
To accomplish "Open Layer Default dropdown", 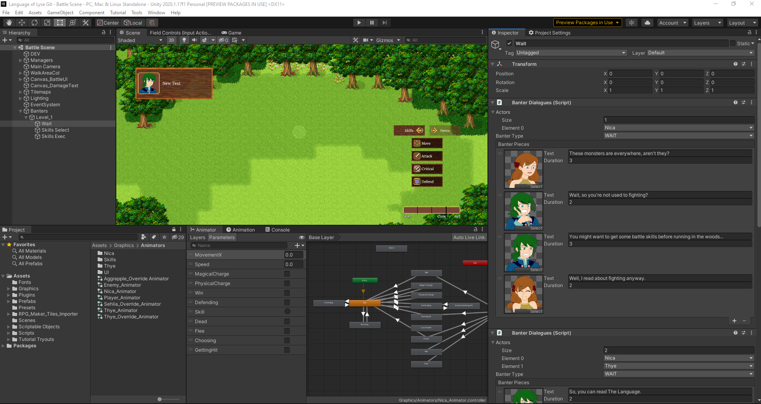I will tap(701, 53).
